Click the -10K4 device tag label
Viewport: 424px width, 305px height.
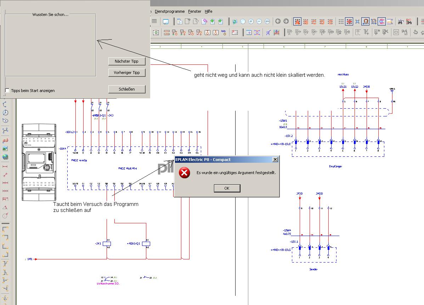[62, 149]
